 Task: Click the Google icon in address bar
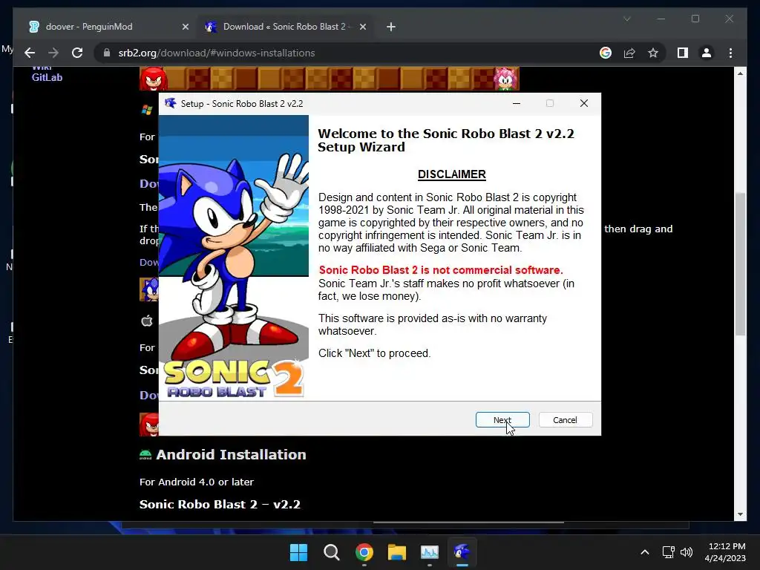pyautogui.click(x=606, y=53)
